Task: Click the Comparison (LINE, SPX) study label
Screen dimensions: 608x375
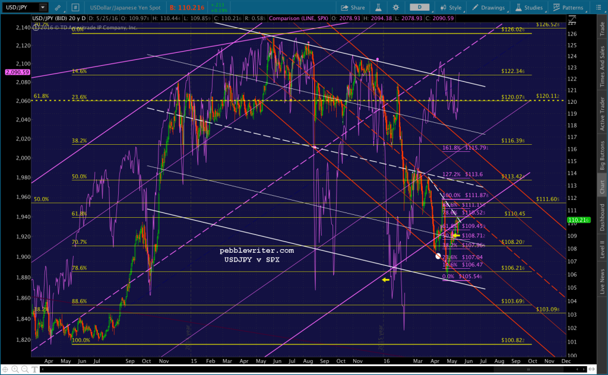Action: pyautogui.click(x=299, y=18)
